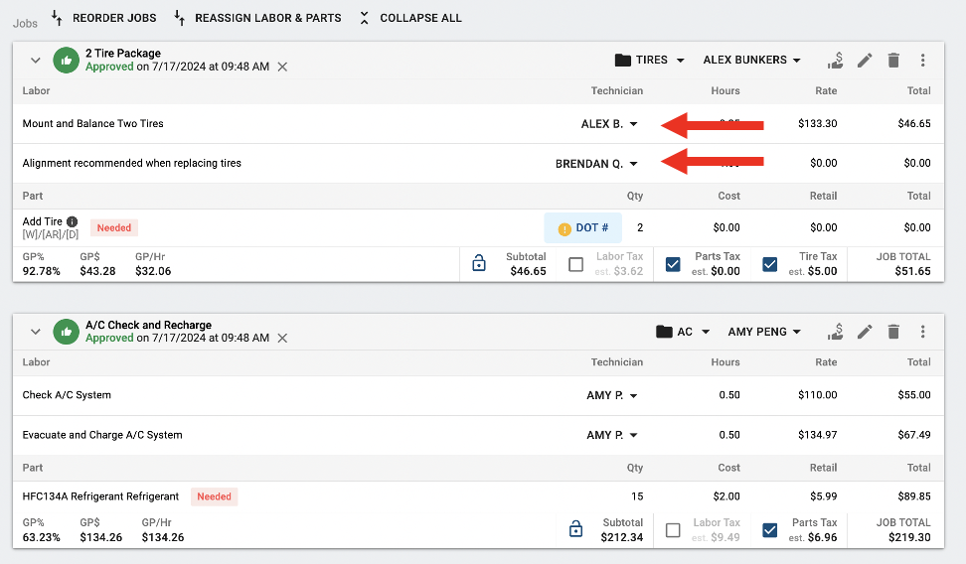Click the Check A/C System labor line
966x564 pixels.
(67, 395)
